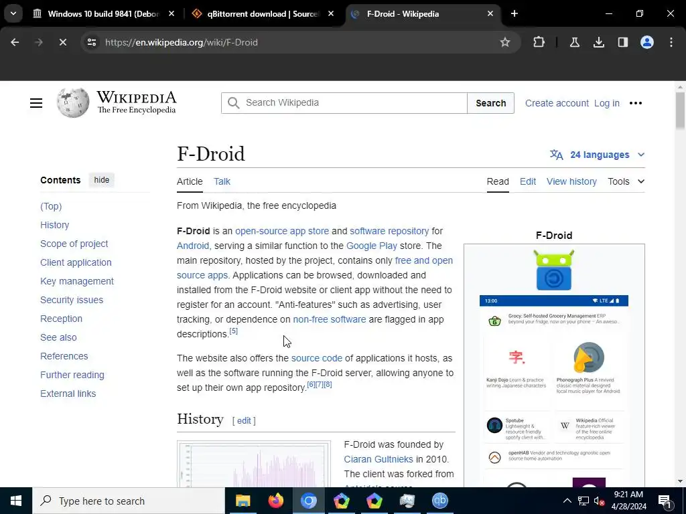686x514 pixels.
Task: Open the Chrome extensions puzzle icon
Action: (x=539, y=42)
